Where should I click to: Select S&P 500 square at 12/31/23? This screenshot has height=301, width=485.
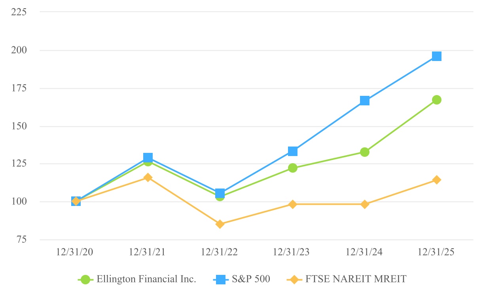(293, 151)
